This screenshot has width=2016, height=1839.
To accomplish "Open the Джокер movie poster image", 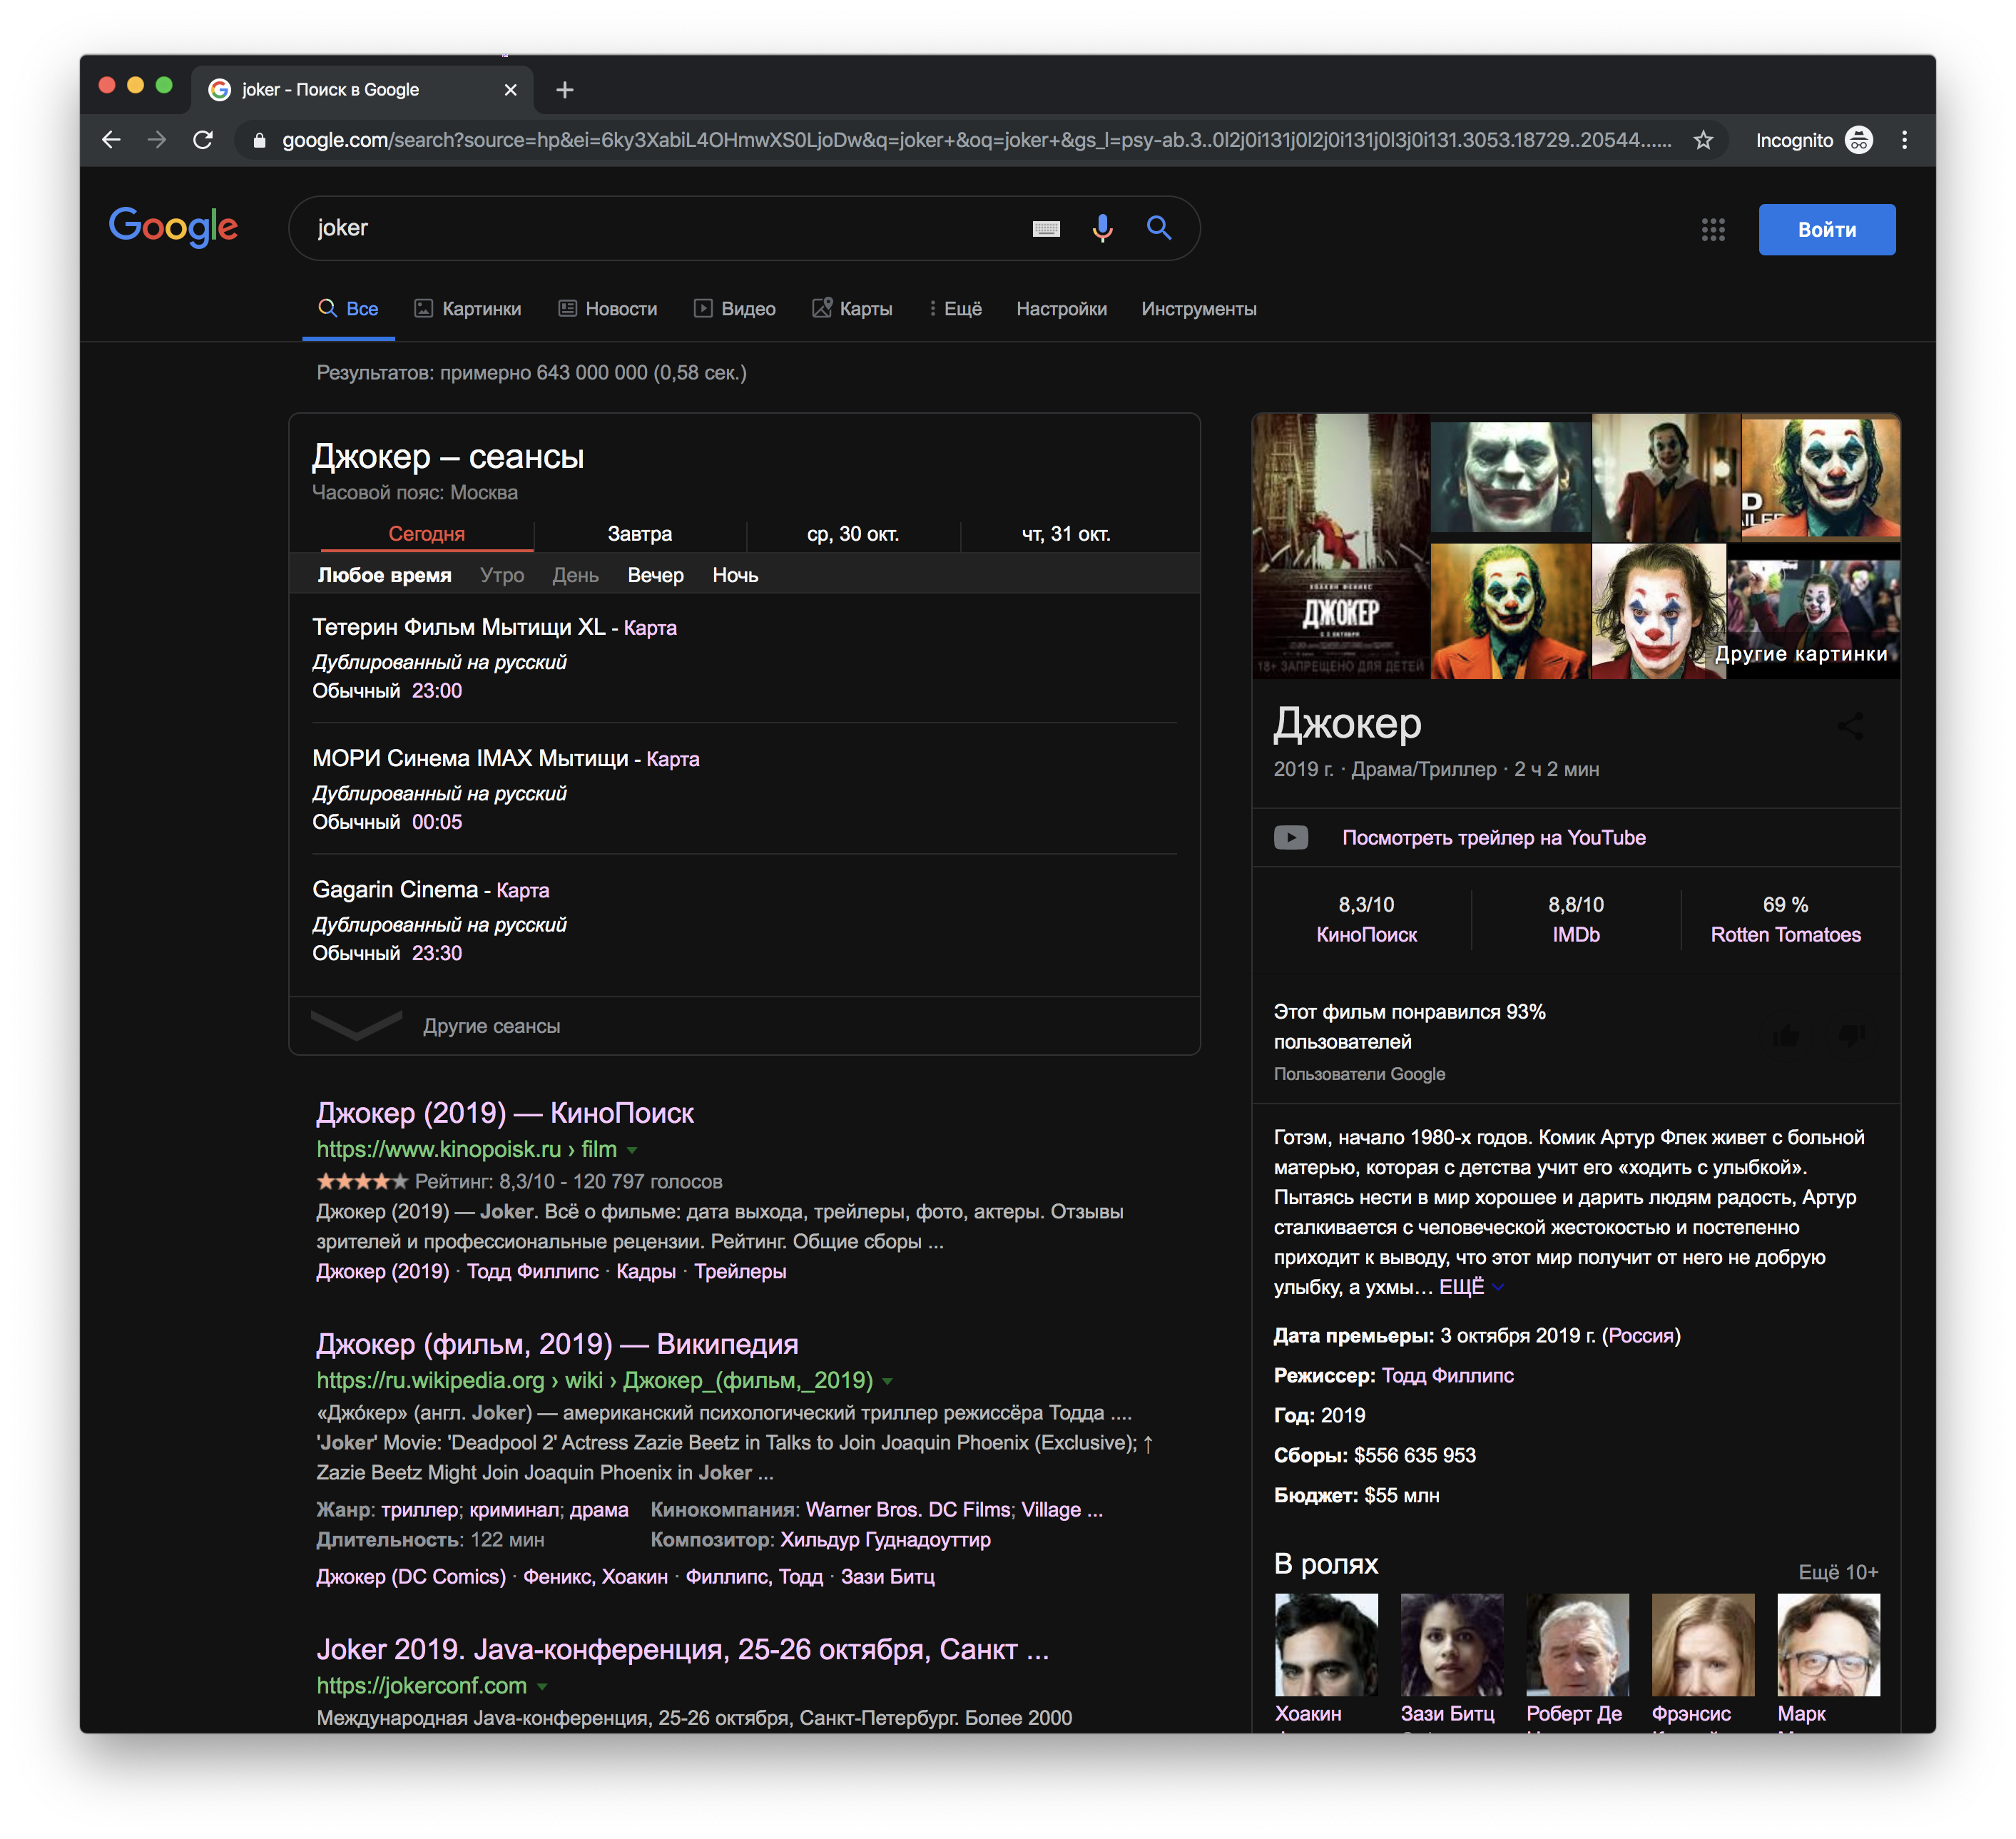I will click(x=1341, y=547).
